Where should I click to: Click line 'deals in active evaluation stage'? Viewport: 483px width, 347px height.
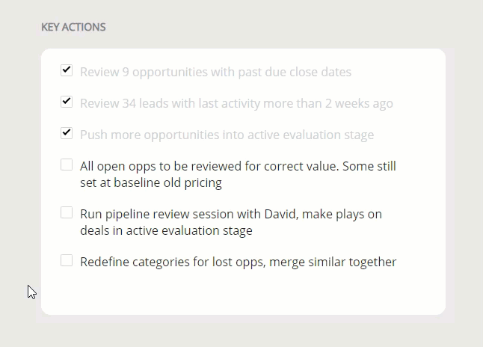166,230
